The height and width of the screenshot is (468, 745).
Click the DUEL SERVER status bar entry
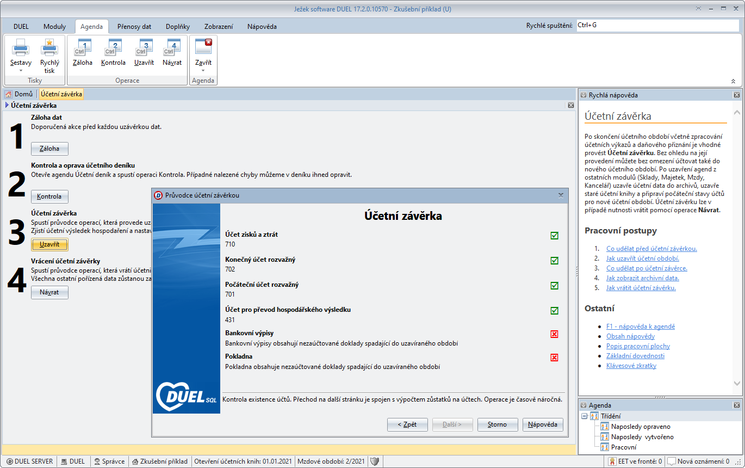[x=29, y=461]
